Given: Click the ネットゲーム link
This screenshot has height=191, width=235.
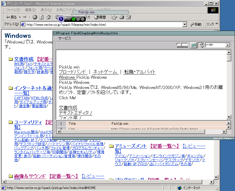Looking at the screenshot, I should [x=105, y=72].
